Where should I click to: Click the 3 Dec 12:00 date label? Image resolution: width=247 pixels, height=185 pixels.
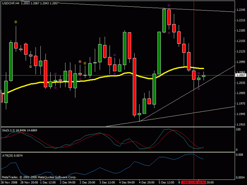(107, 183)
